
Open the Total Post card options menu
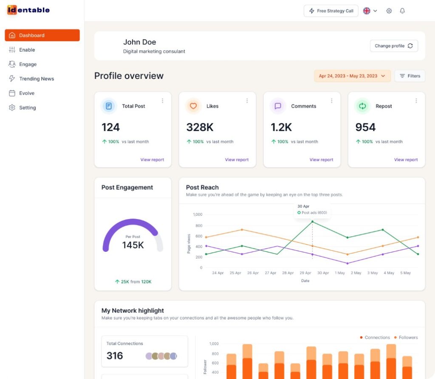[163, 100]
